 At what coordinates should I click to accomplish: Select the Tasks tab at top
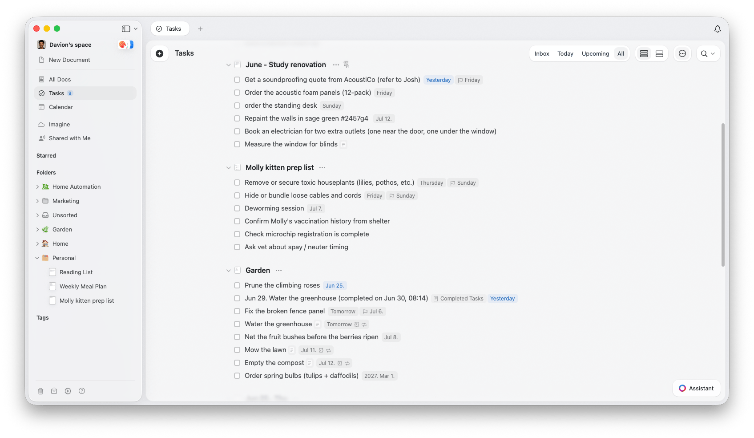tap(170, 29)
